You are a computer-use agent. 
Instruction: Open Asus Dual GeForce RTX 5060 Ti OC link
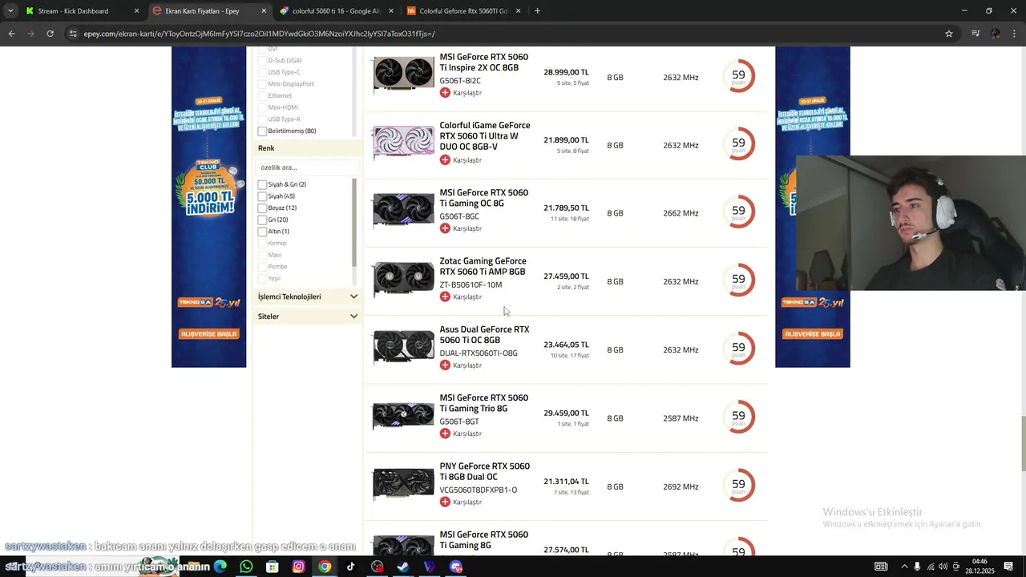tap(484, 334)
